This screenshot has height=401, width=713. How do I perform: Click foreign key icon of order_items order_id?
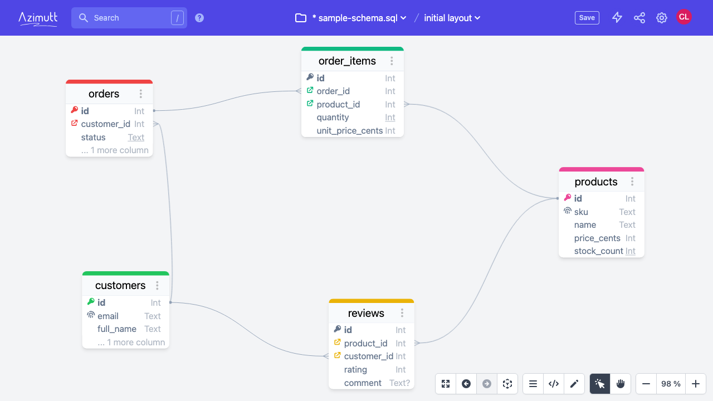pos(310,91)
